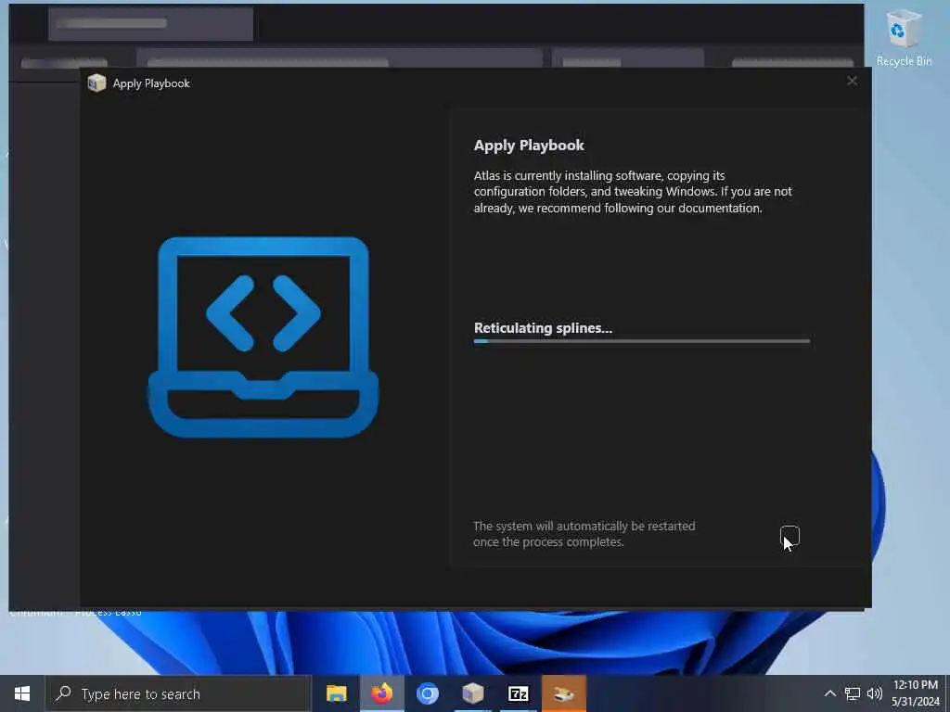
Task: Open the Recycle Bin desktop icon
Action: click(904, 38)
